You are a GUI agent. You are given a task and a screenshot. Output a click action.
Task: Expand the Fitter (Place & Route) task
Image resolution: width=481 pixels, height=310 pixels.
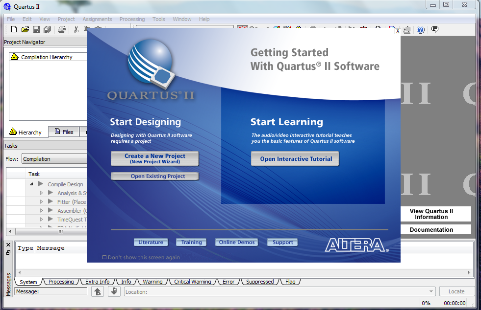click(41, 201)
